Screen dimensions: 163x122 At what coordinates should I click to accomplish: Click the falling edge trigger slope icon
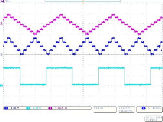[x=149, y=108]
